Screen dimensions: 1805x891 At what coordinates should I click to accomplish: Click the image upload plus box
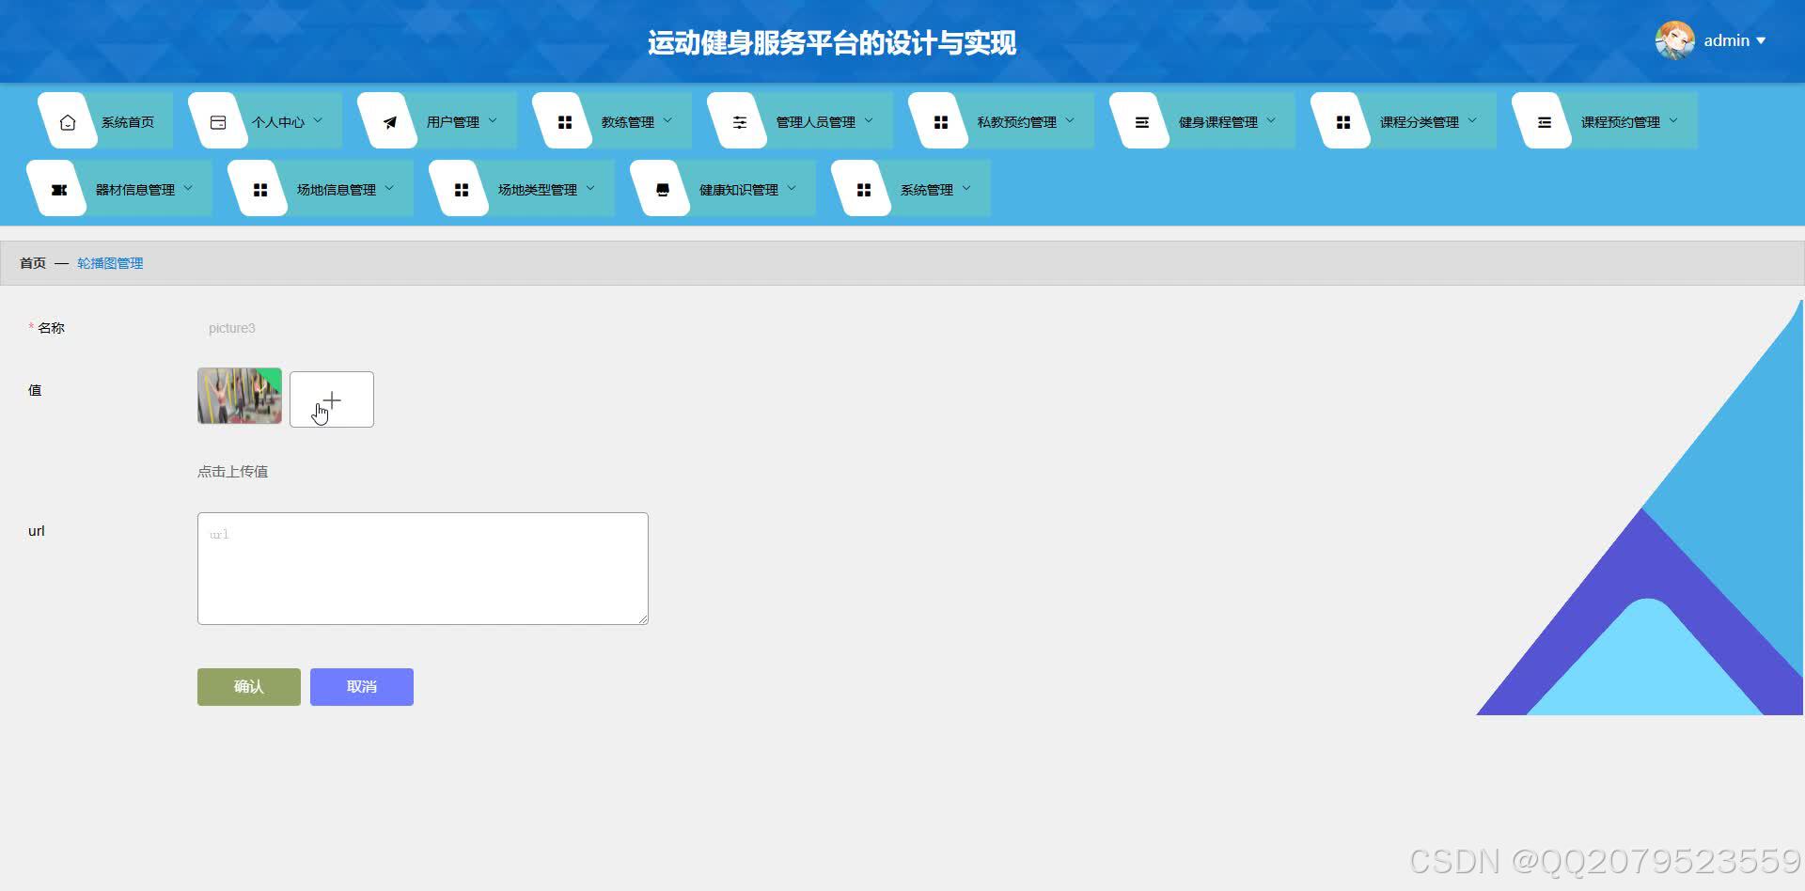[331, 399]
